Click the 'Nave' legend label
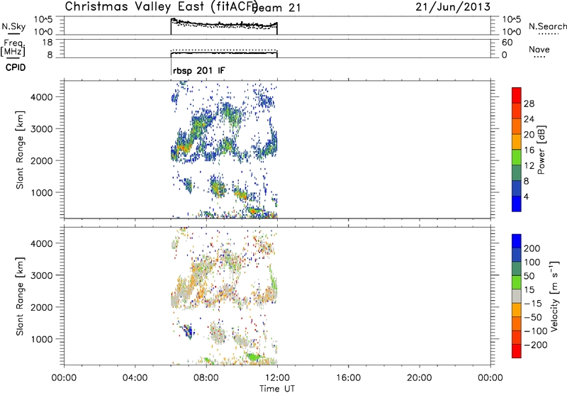Screen dimensions: 567x393 (539, 50)
